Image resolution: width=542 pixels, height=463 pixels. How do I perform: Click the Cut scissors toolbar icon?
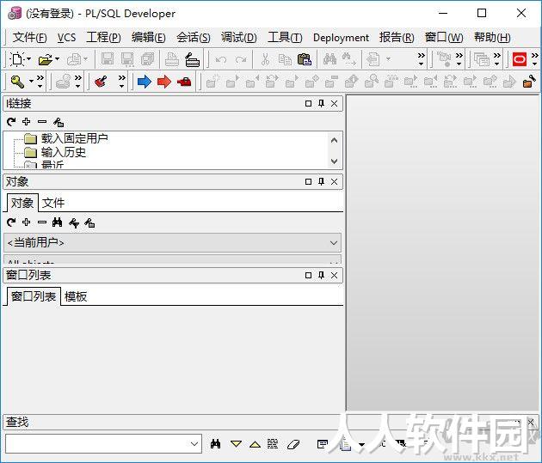265,59
